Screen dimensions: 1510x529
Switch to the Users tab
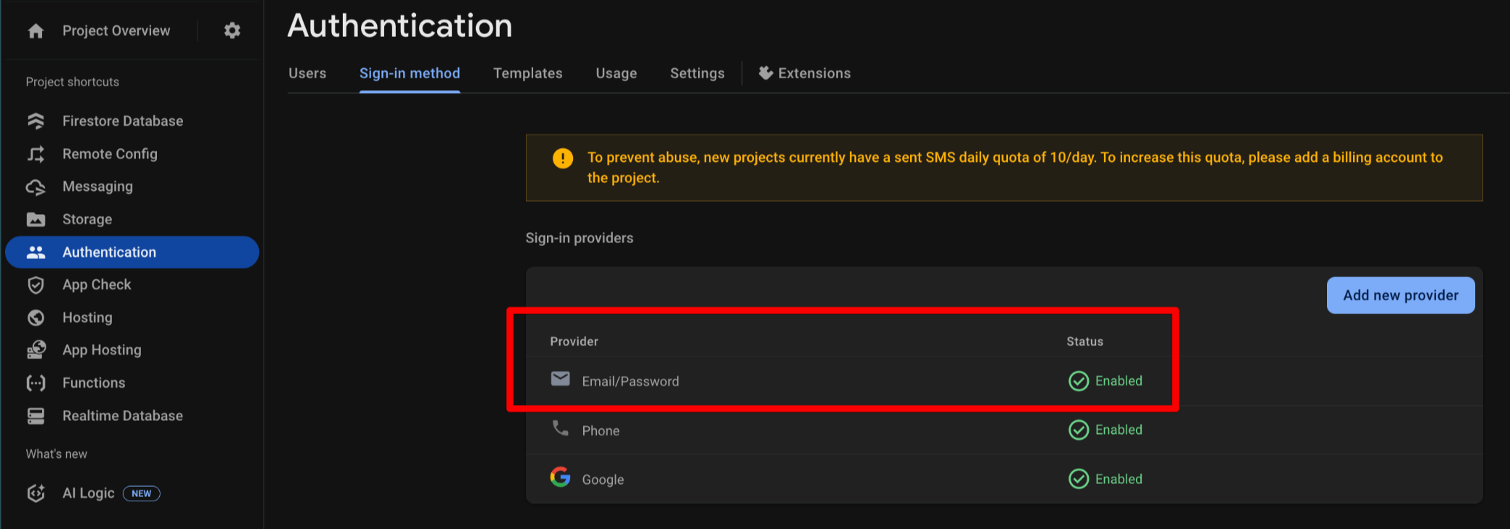(307, 73)
